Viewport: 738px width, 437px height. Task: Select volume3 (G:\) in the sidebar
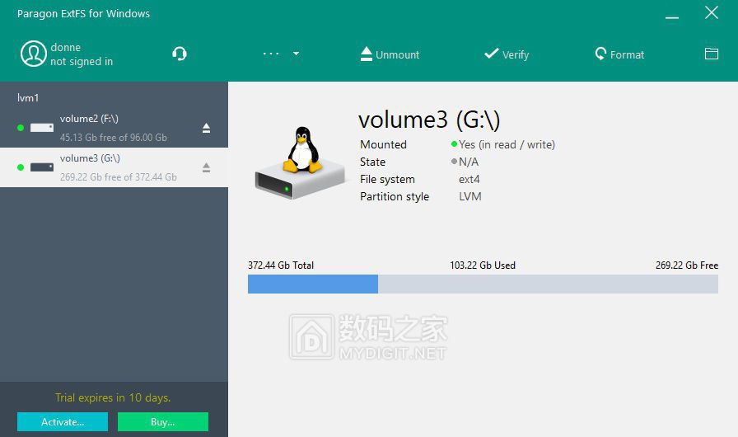pos(113,167)
